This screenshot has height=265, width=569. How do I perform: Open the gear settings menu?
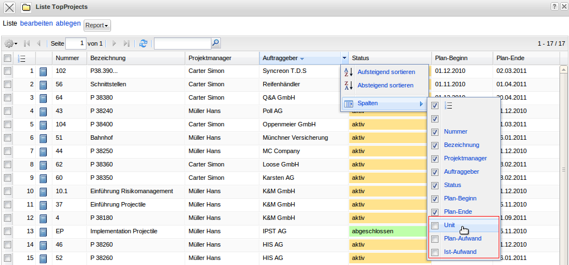point(10,43)
